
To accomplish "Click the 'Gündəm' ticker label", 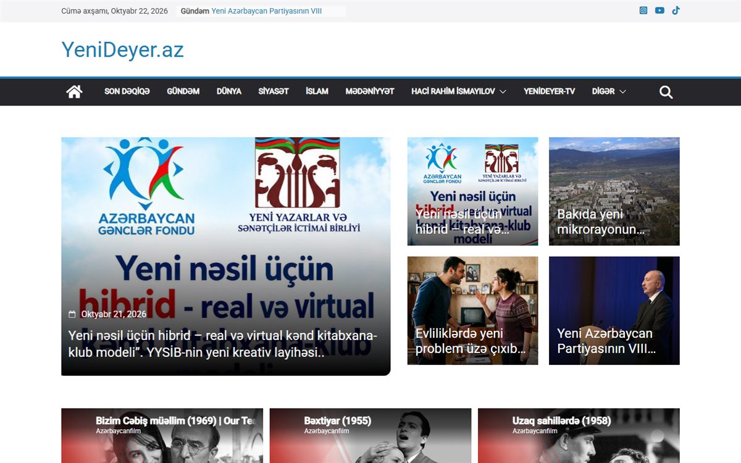I will (x=195, y=11).
